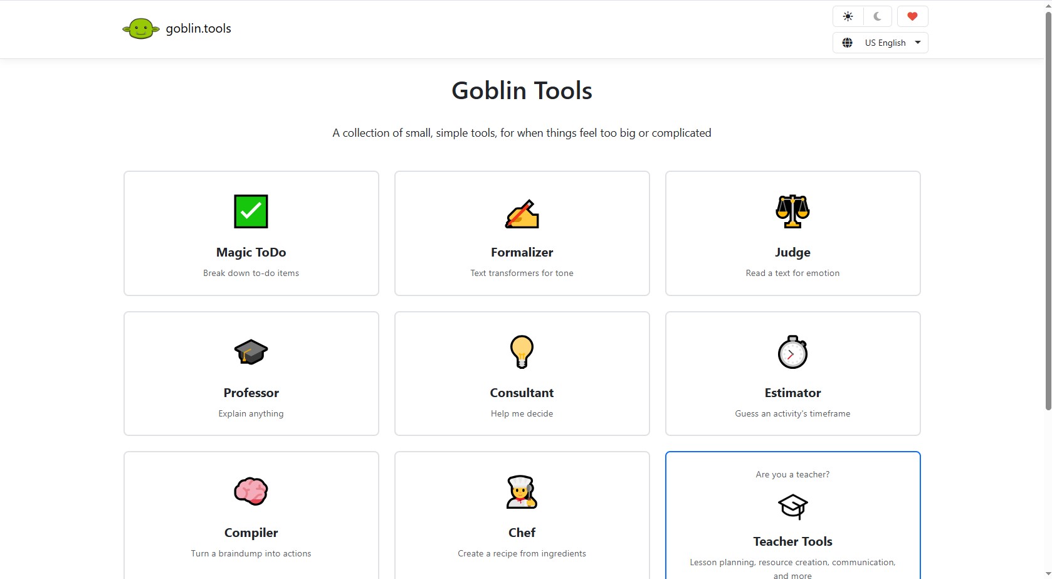
Task: Click the globe icon in language selector
Action: 848,43
